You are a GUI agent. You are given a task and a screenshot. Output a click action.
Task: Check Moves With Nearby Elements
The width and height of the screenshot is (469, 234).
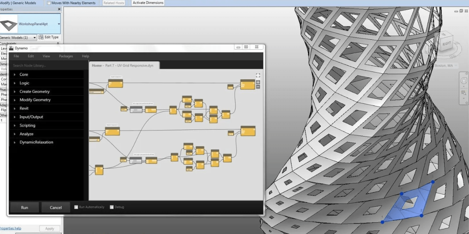pyautogui.click(x=49, y=3)
